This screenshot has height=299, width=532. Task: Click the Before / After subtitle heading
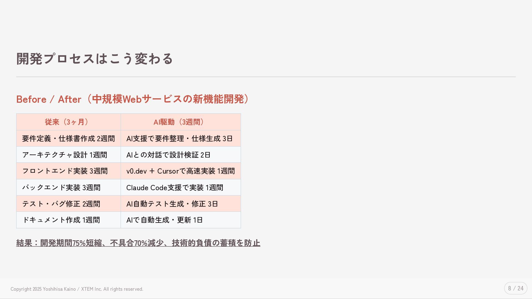[132, 99]
